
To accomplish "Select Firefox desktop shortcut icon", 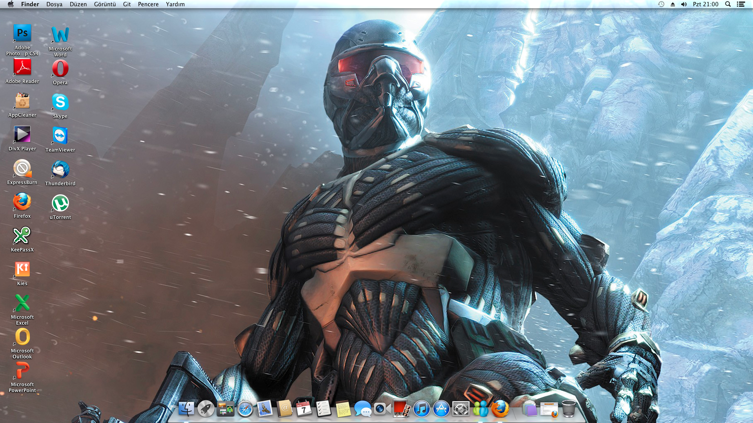I will [22, 202].
